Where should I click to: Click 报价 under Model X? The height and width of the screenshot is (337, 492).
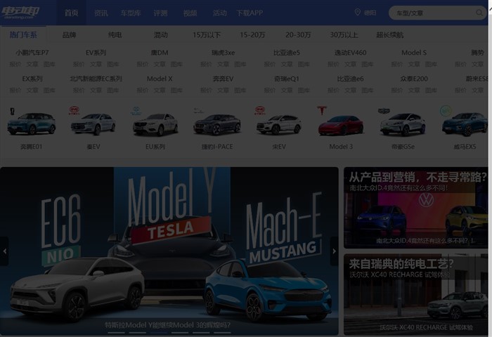click(143, 91)
